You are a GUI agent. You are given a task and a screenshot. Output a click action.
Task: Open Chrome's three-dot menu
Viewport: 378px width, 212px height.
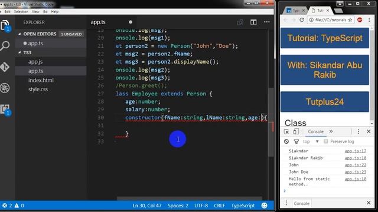click(369, 20)
